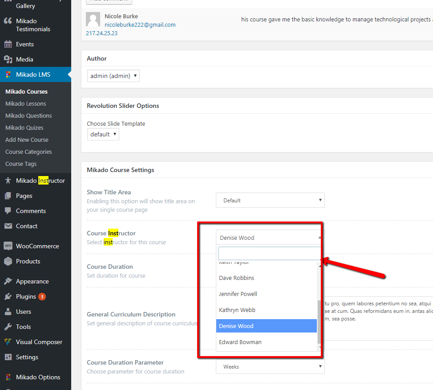This screenshot has height=390, width=433.
Task: Click the Pages icon in sidebar
Action: tap(8, 196)
